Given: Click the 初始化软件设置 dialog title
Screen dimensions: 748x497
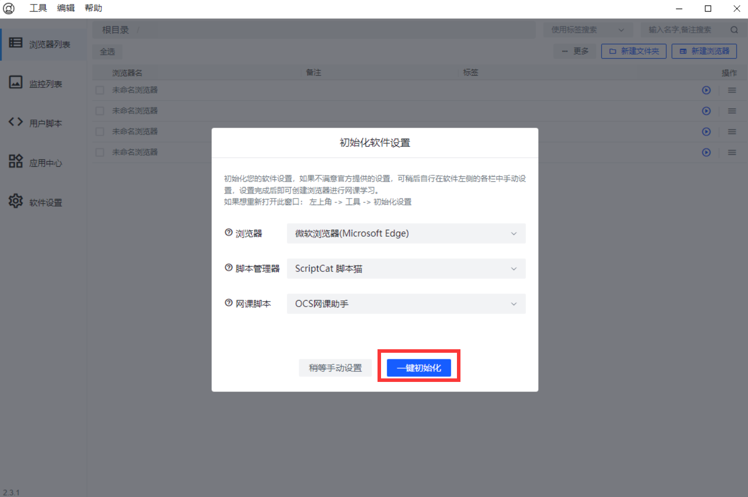Looking at the screenshot, I should (x=375, y=143).
